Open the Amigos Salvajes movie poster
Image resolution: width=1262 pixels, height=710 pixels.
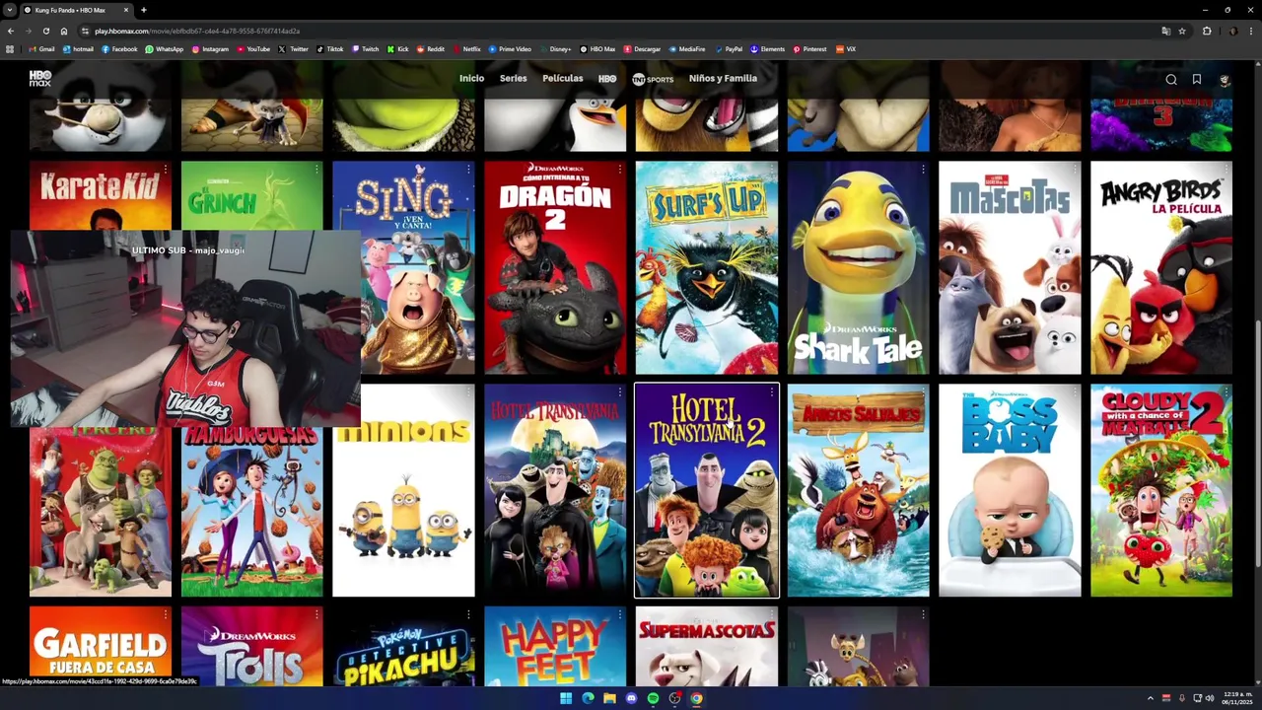point(858,491)
